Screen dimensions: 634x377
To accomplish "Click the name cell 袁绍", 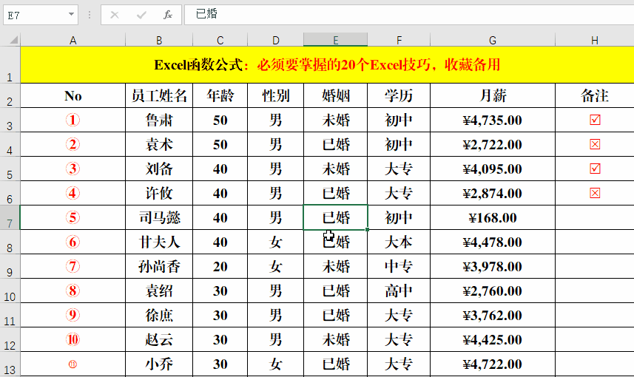I will click(159, 291).
